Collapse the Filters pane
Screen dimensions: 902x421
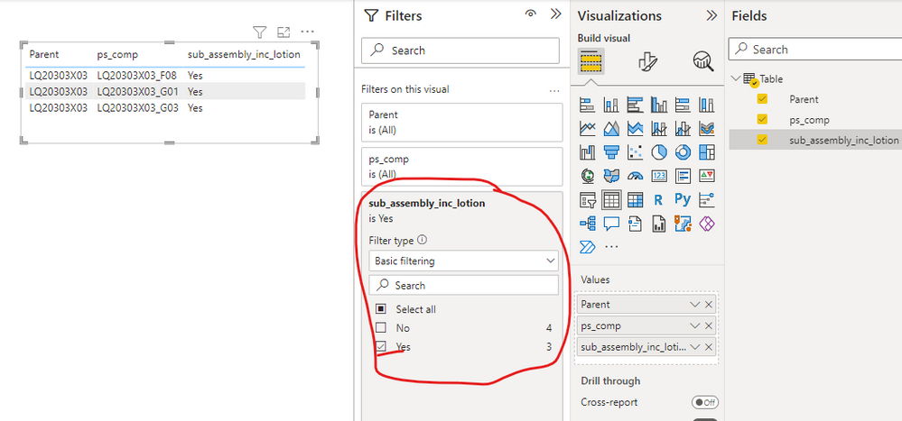coord(555,14)
